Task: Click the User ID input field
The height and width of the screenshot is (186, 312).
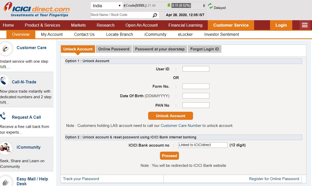Action: click(196, 69)
